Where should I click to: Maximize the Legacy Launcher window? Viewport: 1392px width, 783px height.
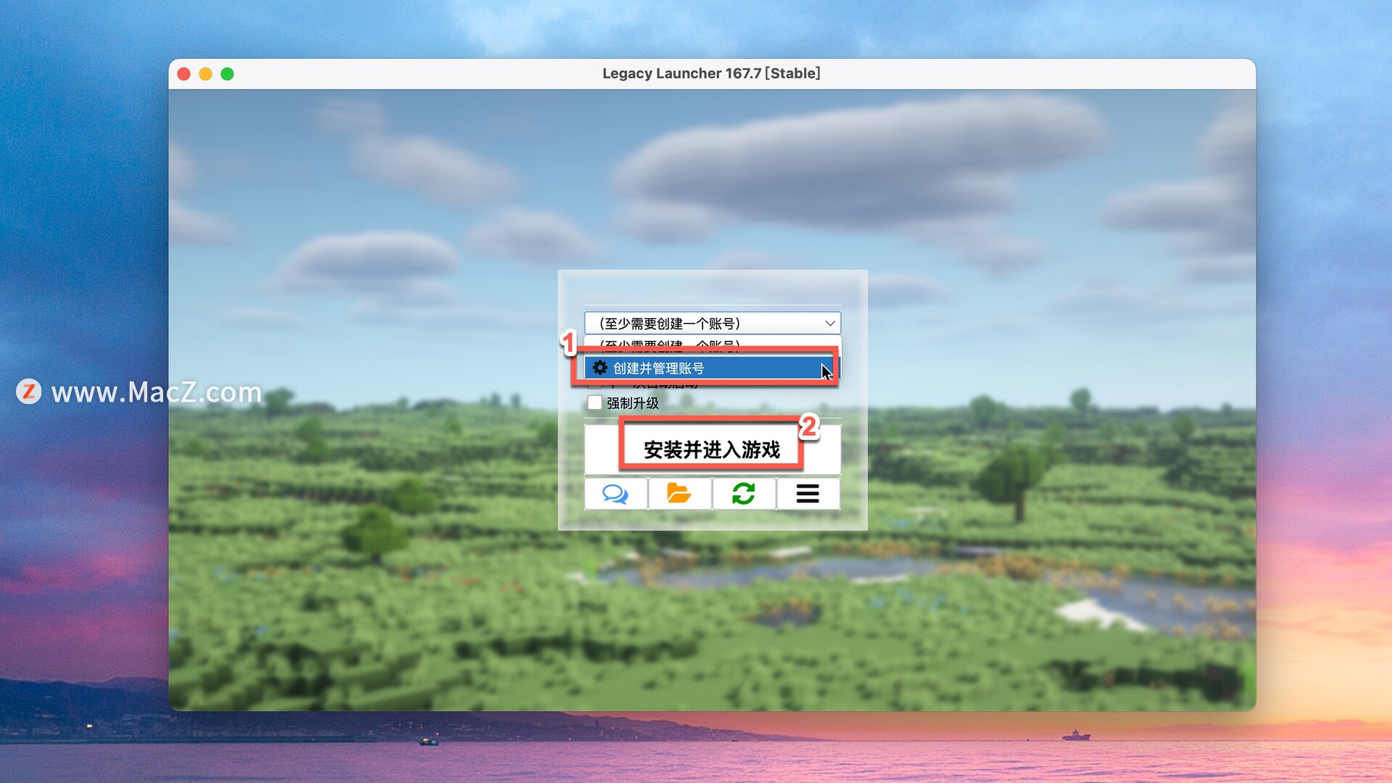(x=228, y=74)
